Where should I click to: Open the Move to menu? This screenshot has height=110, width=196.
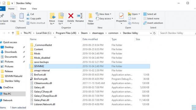coord(52,19)
